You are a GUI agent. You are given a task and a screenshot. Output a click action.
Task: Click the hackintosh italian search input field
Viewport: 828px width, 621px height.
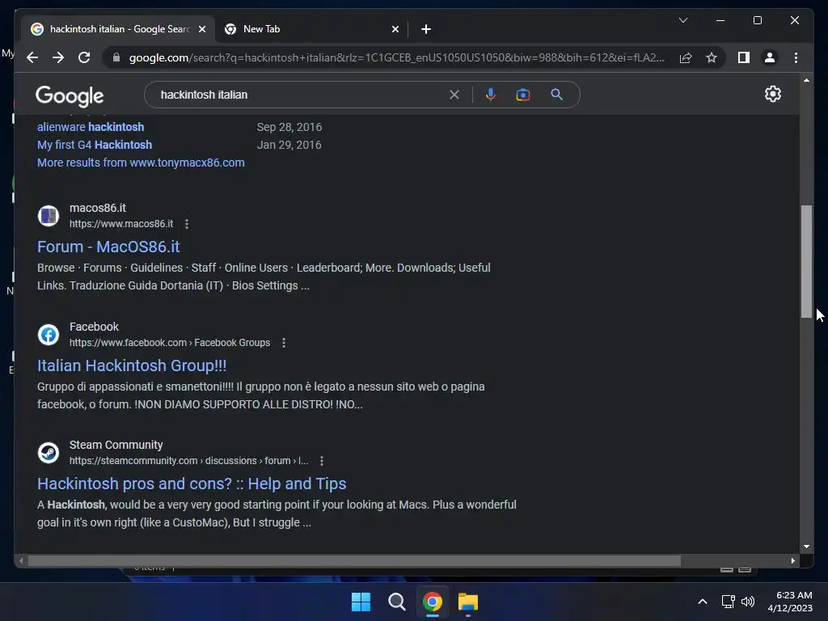[301, 95]
